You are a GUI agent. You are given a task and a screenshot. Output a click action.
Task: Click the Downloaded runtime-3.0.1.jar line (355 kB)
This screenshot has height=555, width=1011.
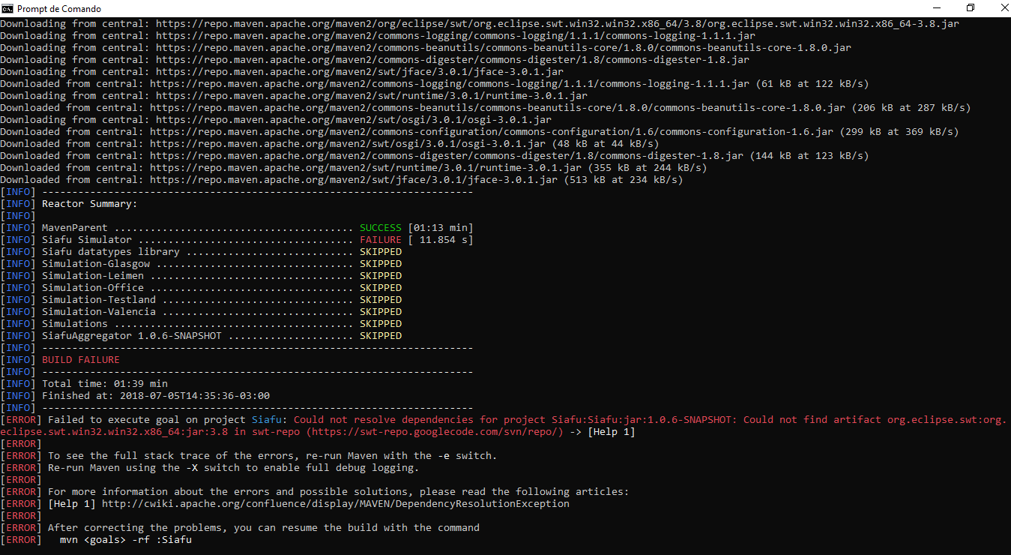point(354,168)
